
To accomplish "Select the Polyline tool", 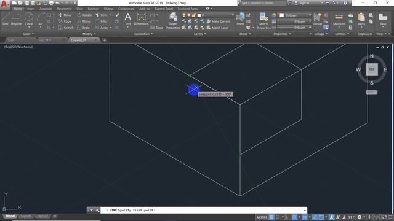I will click(16, 19).
